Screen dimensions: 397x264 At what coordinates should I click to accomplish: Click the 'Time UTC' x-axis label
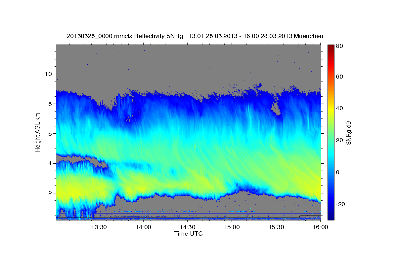click(x=188, y=234)
